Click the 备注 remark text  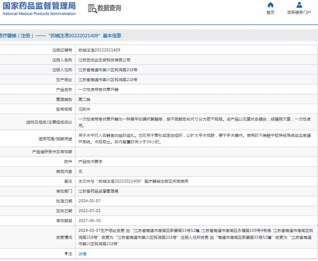point(133,181)
